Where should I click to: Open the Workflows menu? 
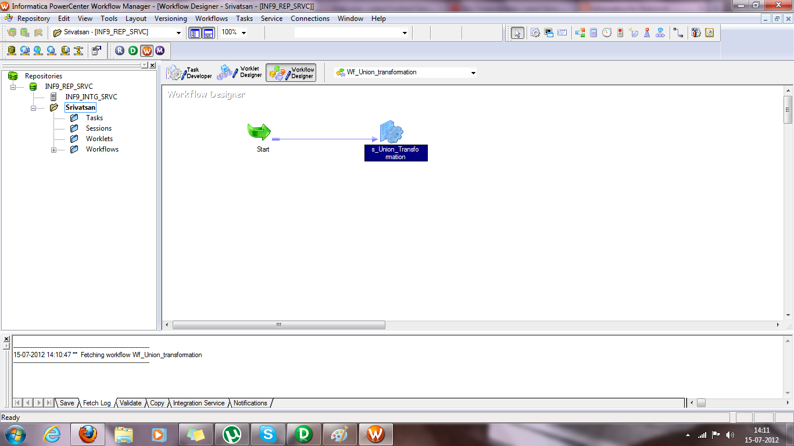211,18
